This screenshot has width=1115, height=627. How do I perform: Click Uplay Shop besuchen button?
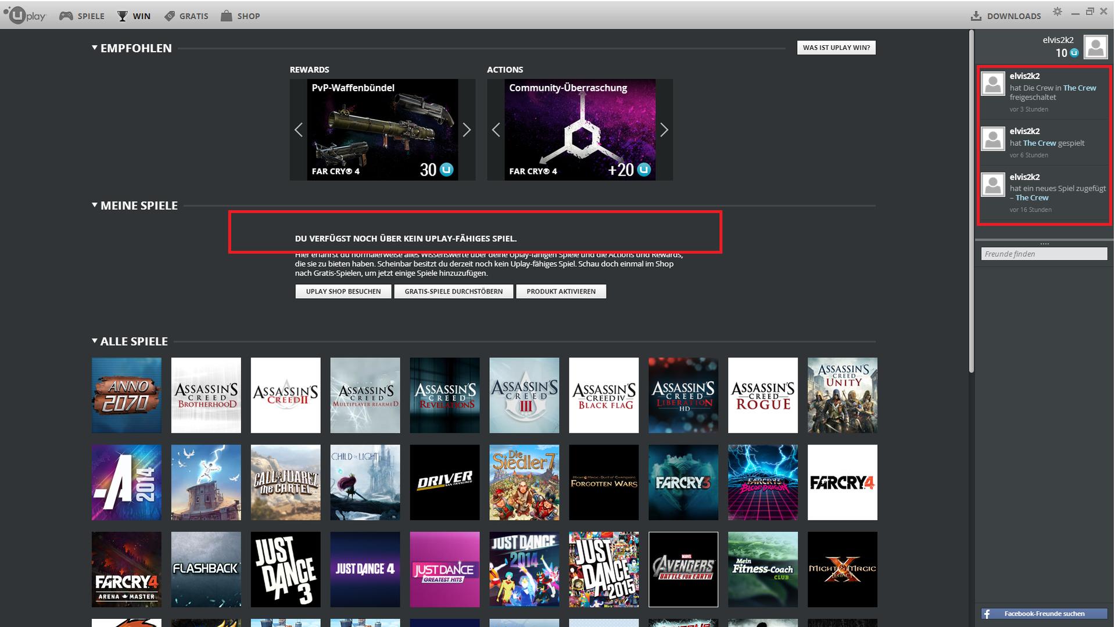(x=343, y=291)
